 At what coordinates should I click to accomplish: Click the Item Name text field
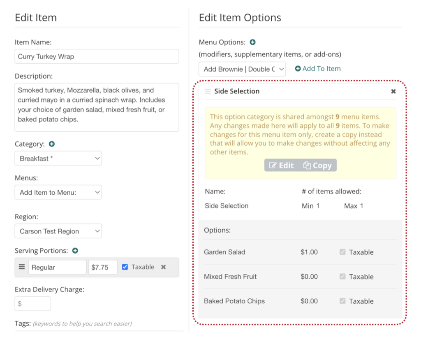(97, 56)
